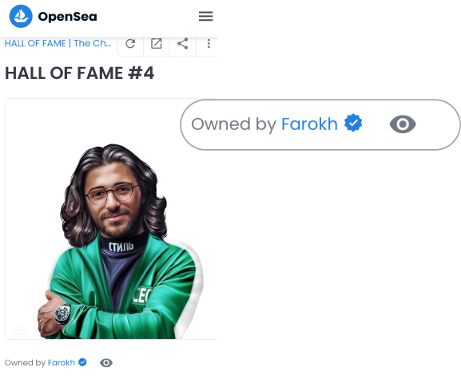Click the enlarged 'Owned by' text
Screen dimensions: 461x382
click(234, 124)
